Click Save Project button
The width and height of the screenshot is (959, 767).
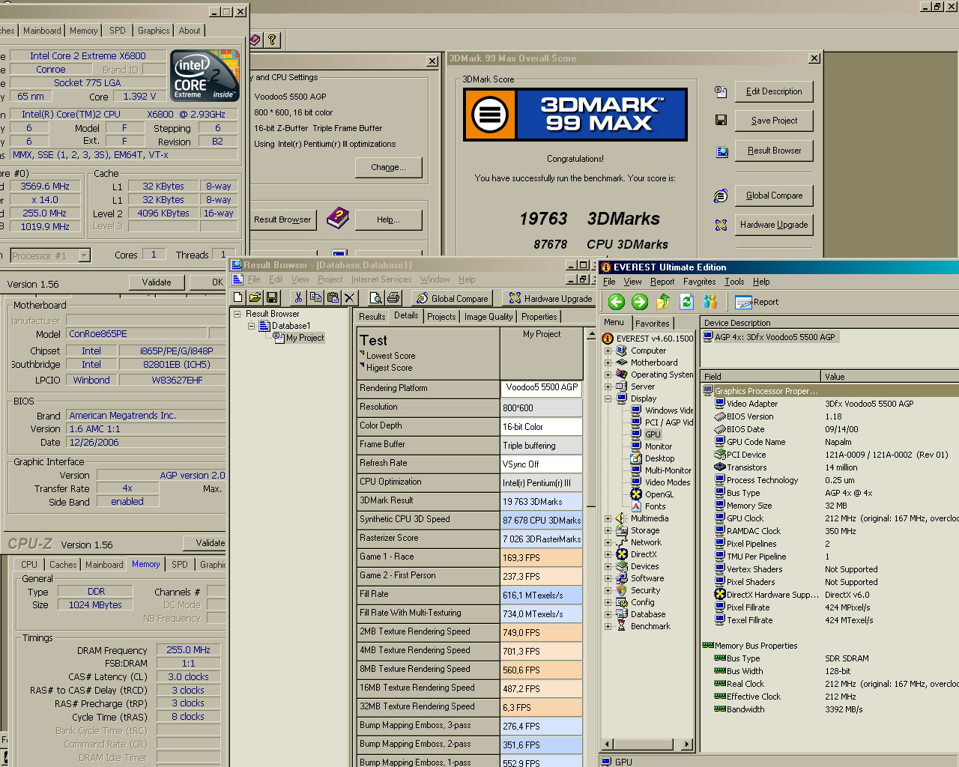[x=774, y=121]
